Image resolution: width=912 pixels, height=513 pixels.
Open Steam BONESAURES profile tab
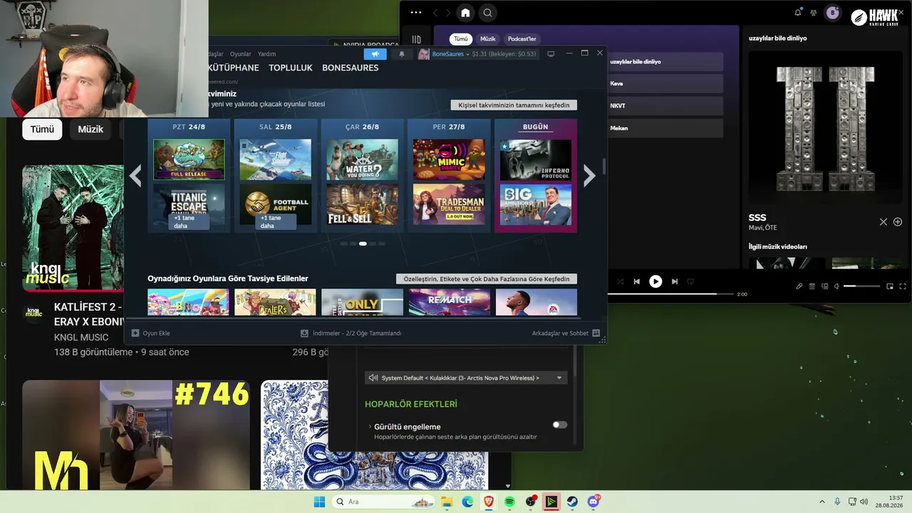pos(351,68)
